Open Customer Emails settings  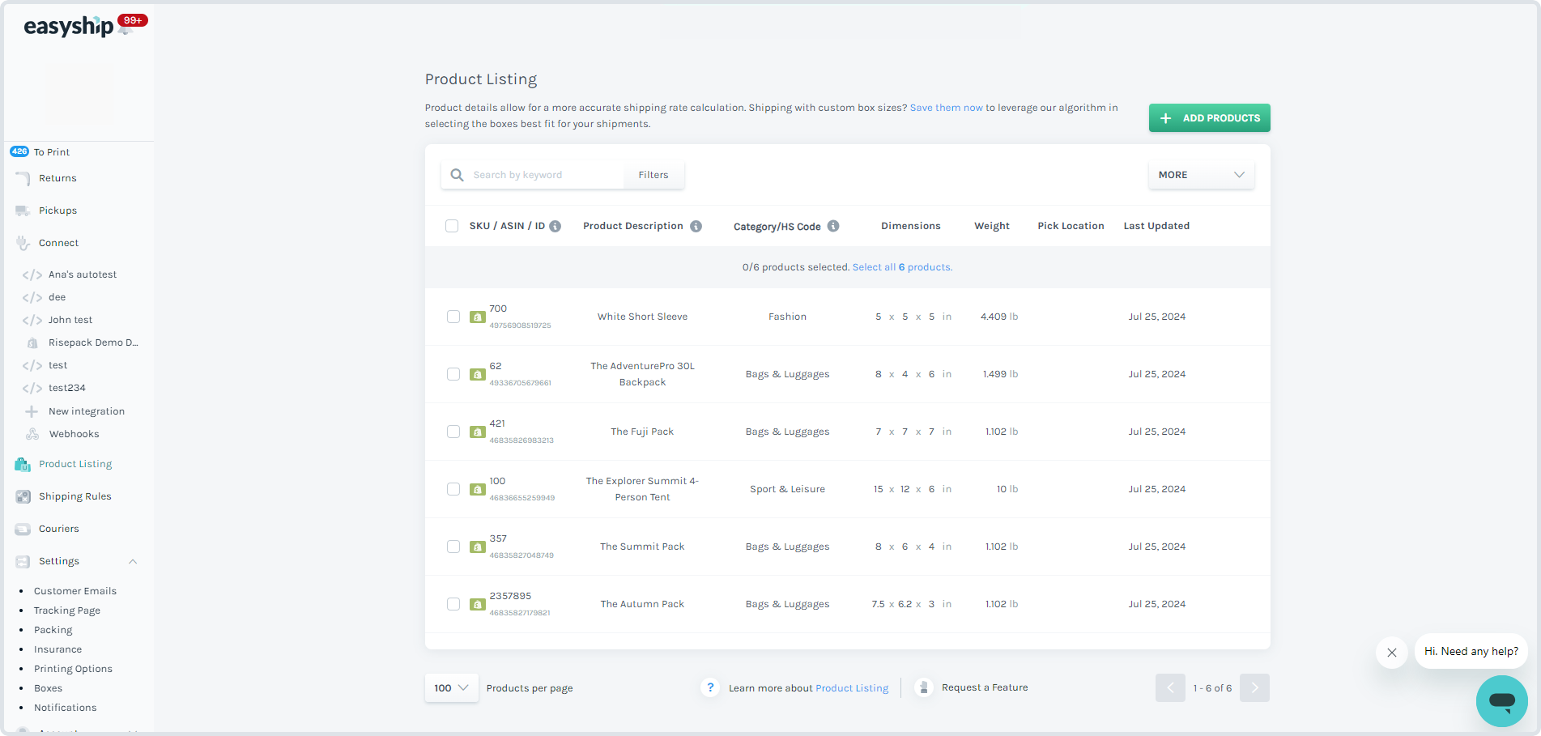point(75,591)
